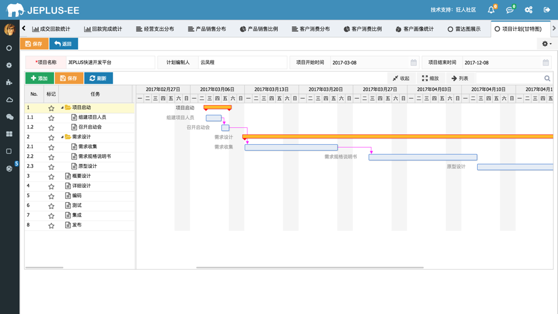Switch to 回款完成统计 tab
Image resolution: width=558 pixels, height=314 pixels.
103,29
